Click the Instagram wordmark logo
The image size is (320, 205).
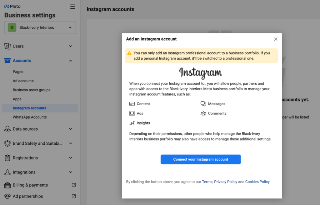[x=201, y=73]
